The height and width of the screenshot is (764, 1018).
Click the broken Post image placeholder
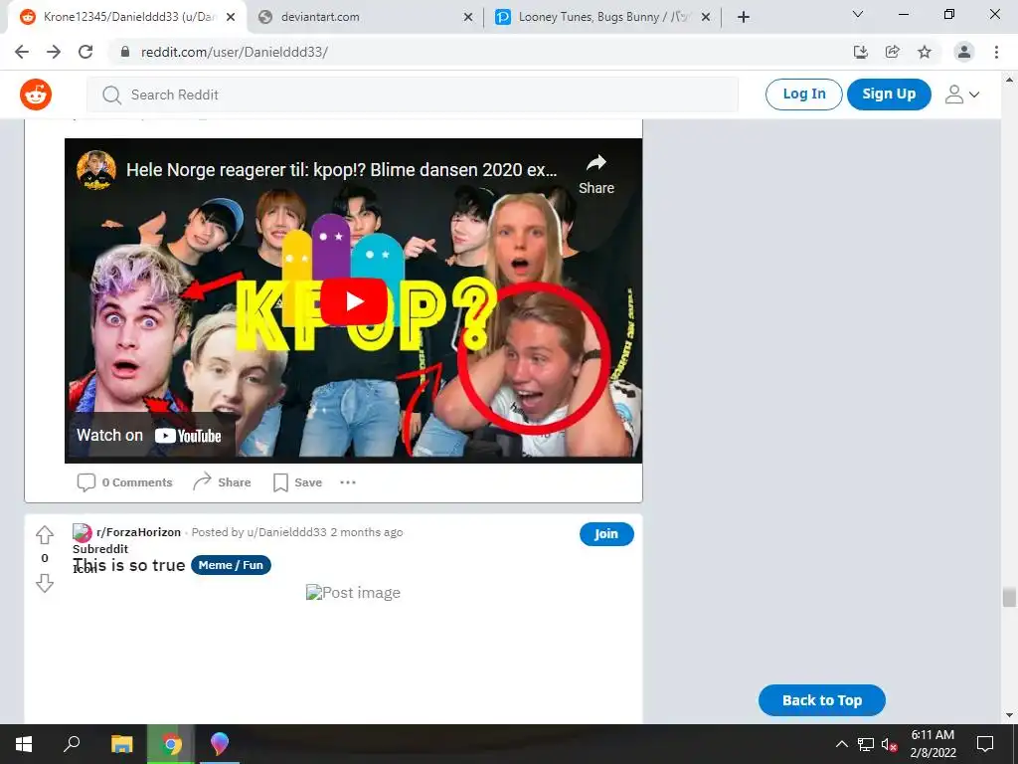coord(353,593)
